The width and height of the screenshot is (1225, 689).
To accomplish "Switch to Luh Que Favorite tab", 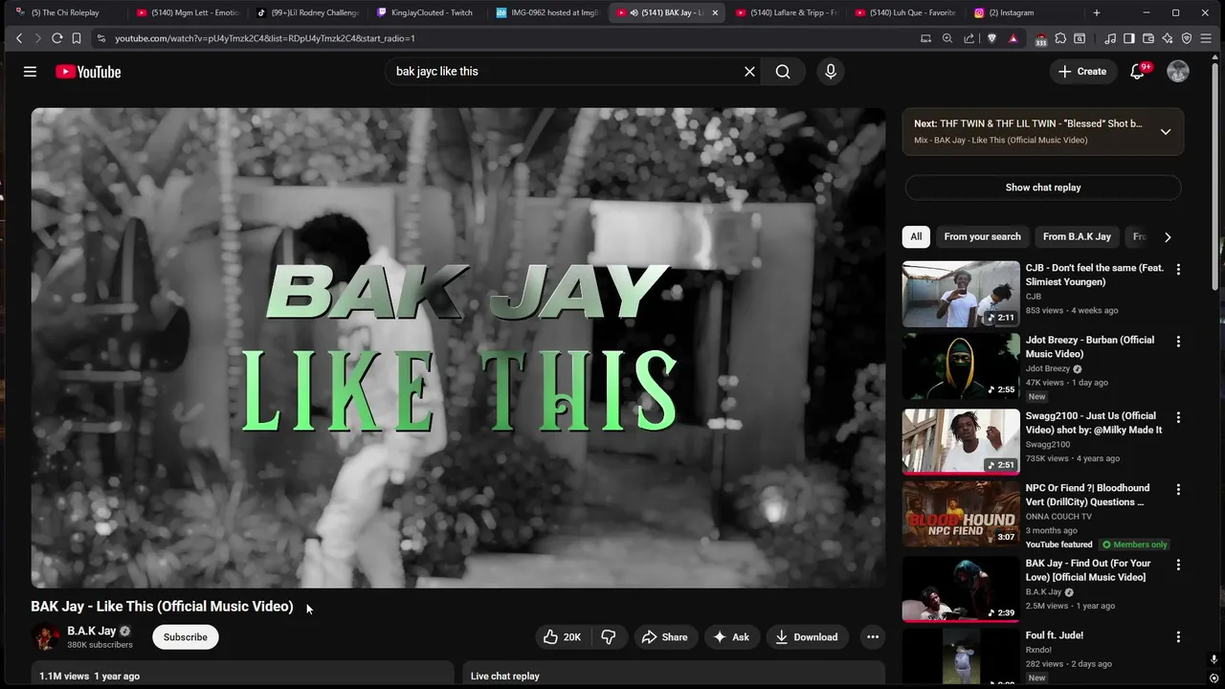I will pos(904,12).
